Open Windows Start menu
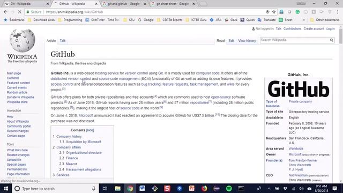This screenshot has height=193, width=343. (6, 188)
